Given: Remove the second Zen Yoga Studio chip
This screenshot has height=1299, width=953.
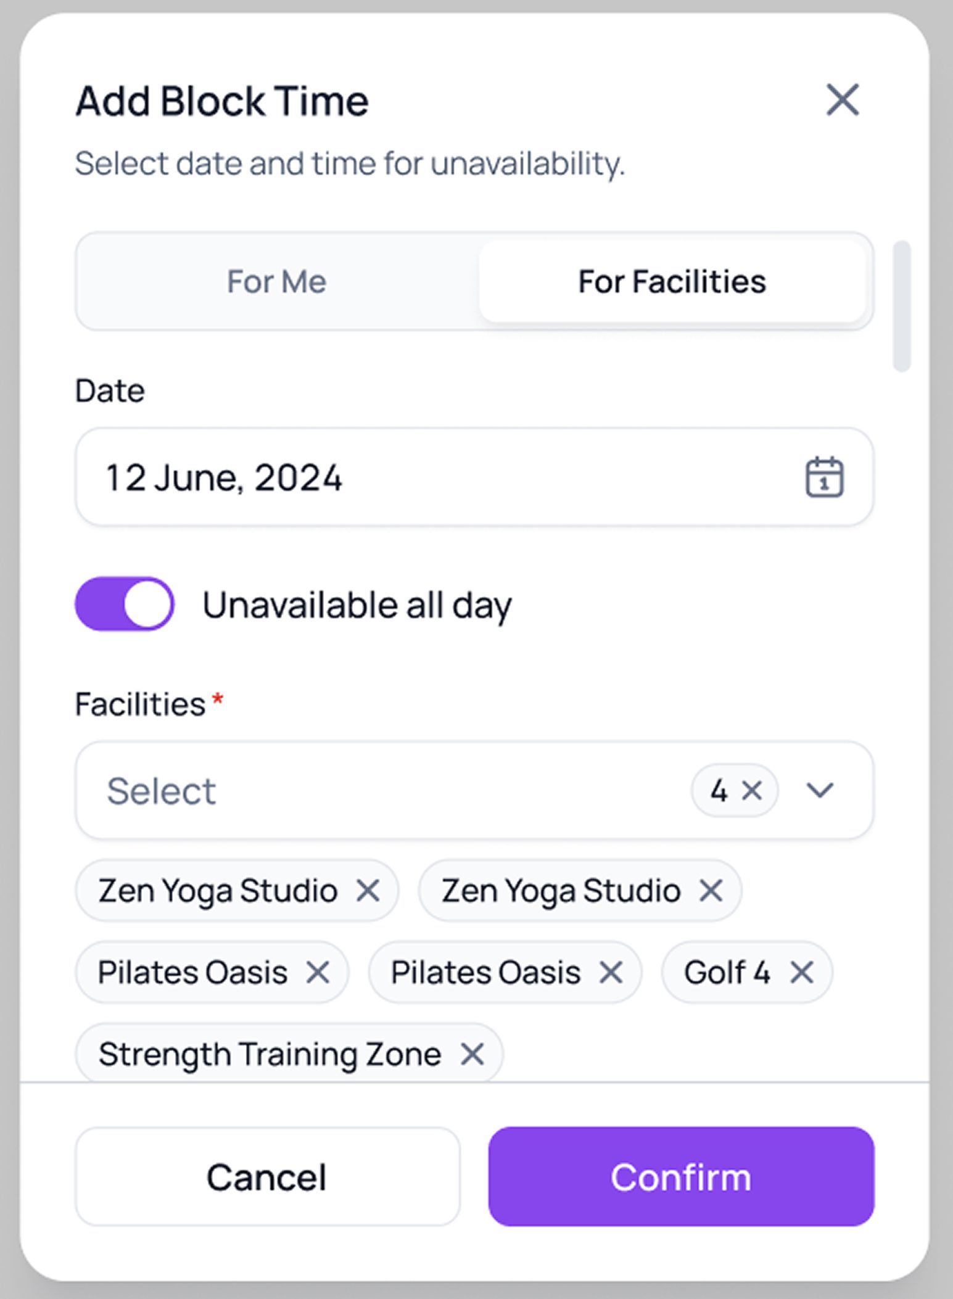Looking at the screenshot, I should pos(711,890).
